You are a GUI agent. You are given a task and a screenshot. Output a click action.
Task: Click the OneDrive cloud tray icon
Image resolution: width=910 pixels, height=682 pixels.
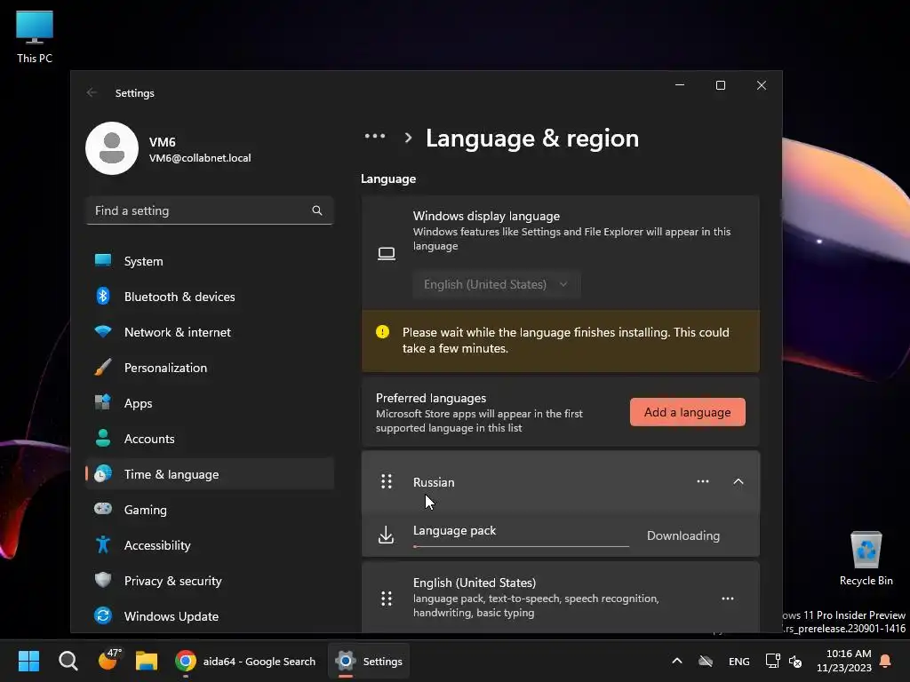coord(706,661)
